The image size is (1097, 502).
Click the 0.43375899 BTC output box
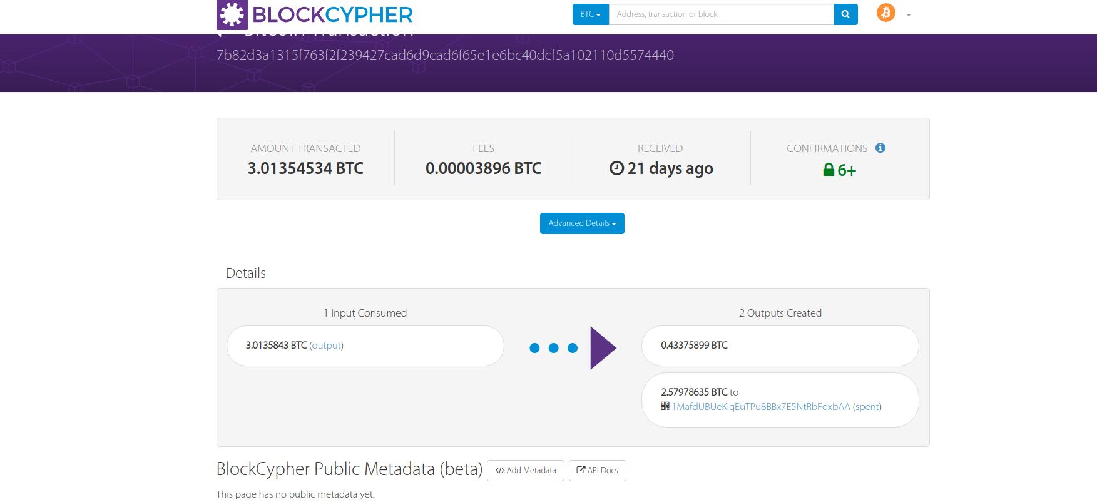(x=780, y=346)
